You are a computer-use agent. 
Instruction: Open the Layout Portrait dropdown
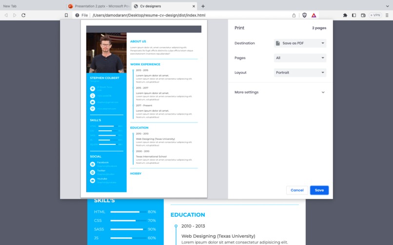coord(300,73)
